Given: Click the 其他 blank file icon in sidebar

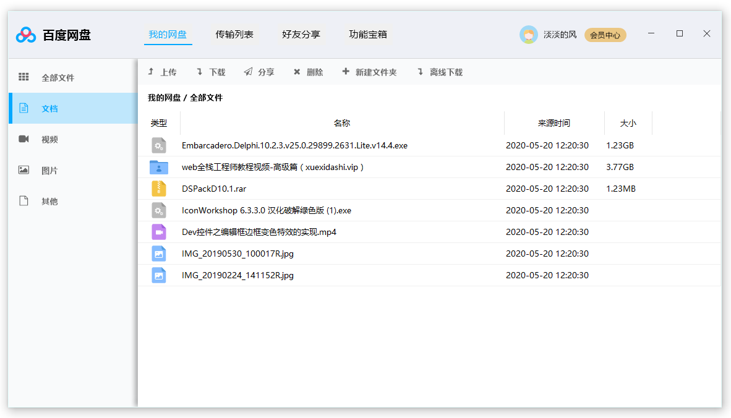Looking at the screenshot, I should point(24,201).
